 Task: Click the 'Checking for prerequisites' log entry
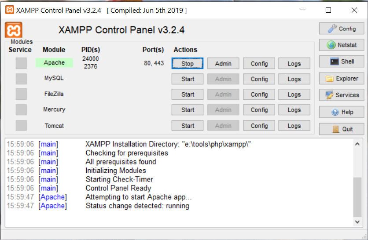point(127,153)
